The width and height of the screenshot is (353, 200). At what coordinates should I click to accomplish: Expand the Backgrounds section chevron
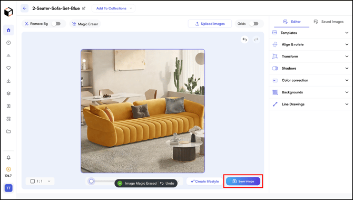tap(347, 92)
